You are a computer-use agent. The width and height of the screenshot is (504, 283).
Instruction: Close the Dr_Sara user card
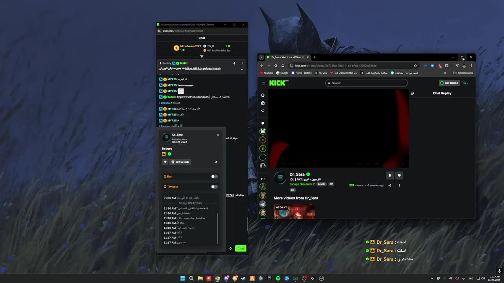pyautogui.click(x=218, y=134)
